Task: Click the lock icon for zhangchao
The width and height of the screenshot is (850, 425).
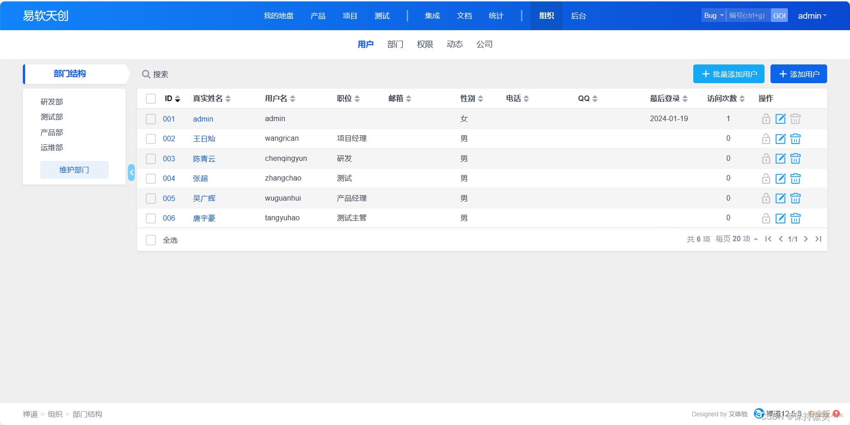Action: (766, 179)
